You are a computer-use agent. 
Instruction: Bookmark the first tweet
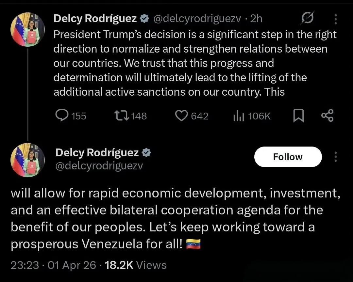(x=298, y=116)
